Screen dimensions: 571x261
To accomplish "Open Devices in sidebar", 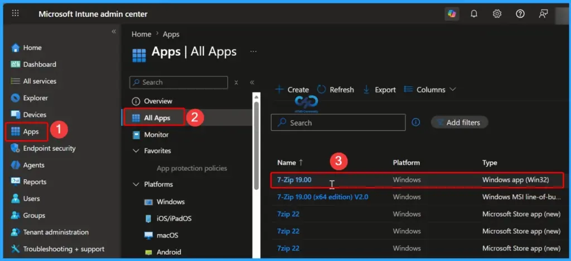I will pos(28,115).
